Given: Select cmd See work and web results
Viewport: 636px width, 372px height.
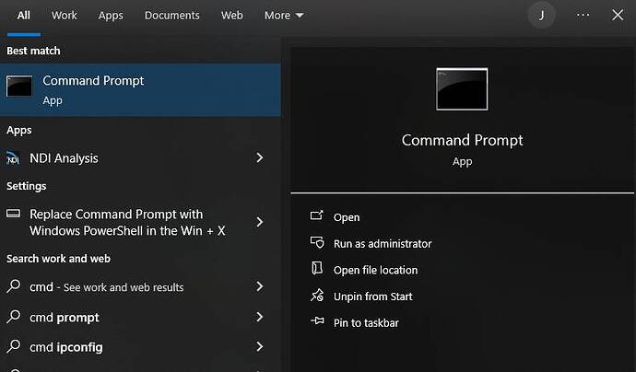Looking at the screenshot, I should (x=106, y=287).
